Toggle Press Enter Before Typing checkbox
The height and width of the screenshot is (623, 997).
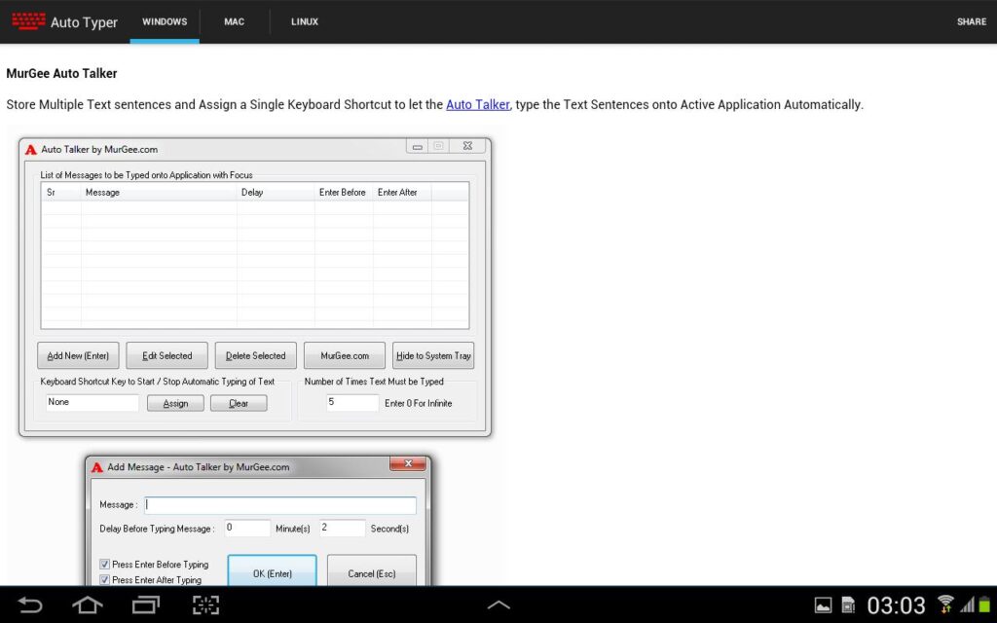pos(105,564)
